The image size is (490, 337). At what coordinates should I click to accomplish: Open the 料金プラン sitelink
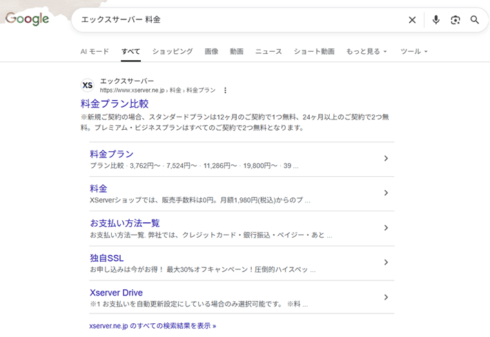[x=112, y=154]
